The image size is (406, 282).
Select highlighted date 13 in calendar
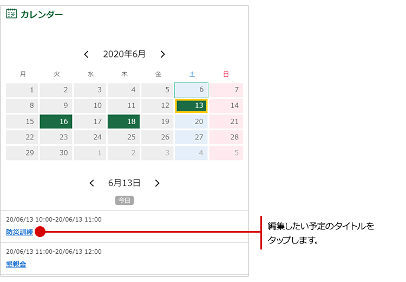click(x=192, y=106)
